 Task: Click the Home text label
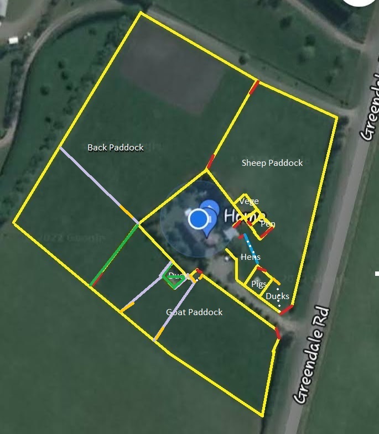click(245, 215)
